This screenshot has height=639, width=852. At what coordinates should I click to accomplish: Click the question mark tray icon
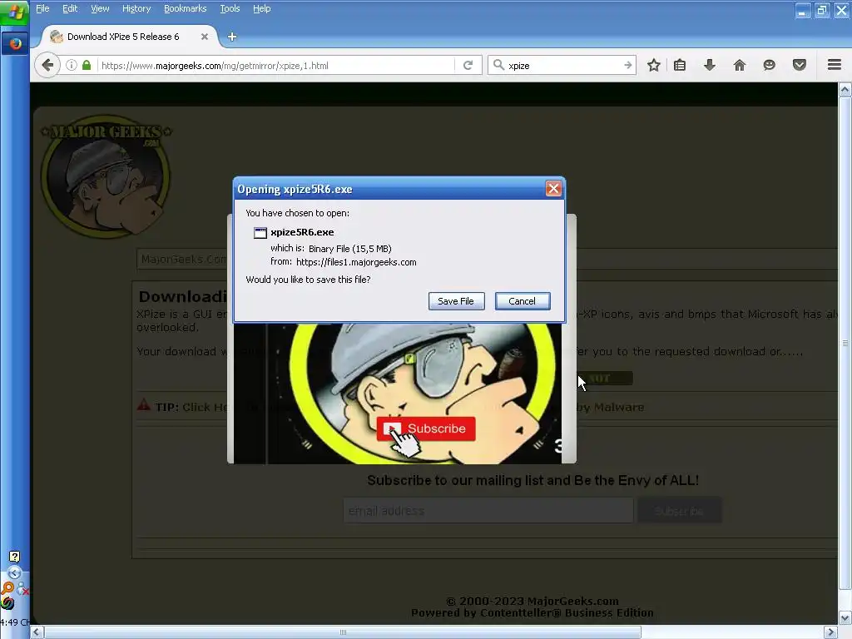click(14, 557)
